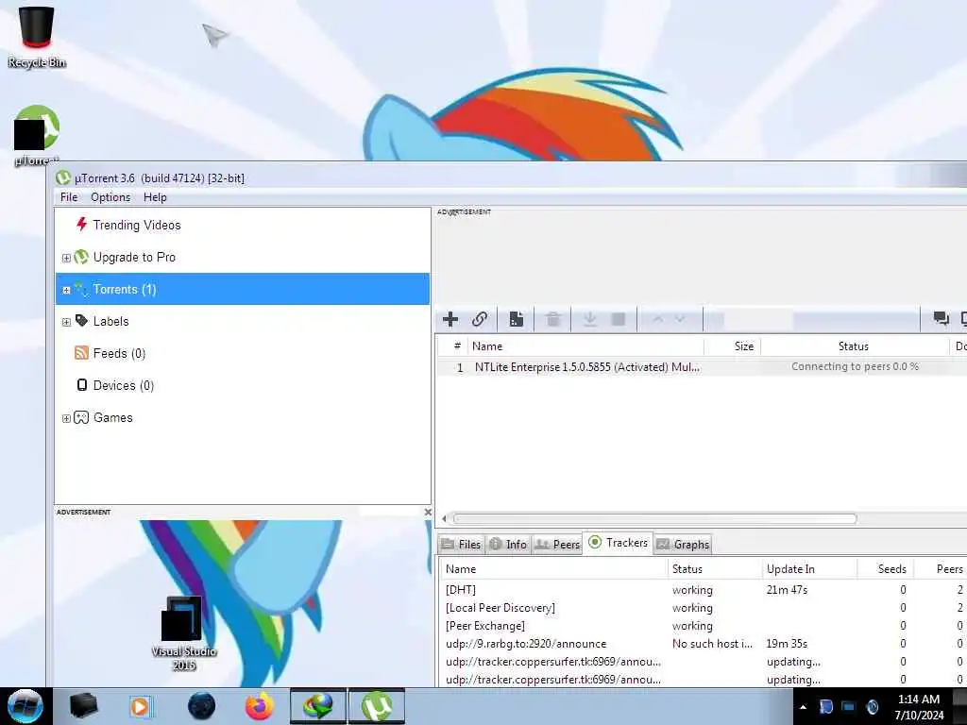Open the Recycle Bin desktop icon

click(37, 36)
